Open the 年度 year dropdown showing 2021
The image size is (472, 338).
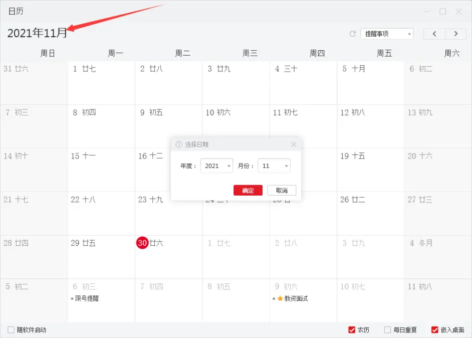pos(216,165)
